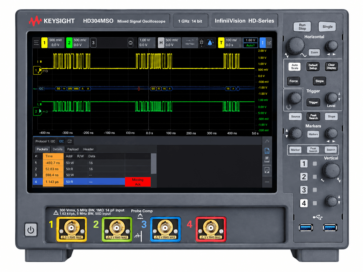The image size is (363, 272).
Task: Open the 1.00 V/ scale readout
Action: pyautogui.click(x=147, y=43)
